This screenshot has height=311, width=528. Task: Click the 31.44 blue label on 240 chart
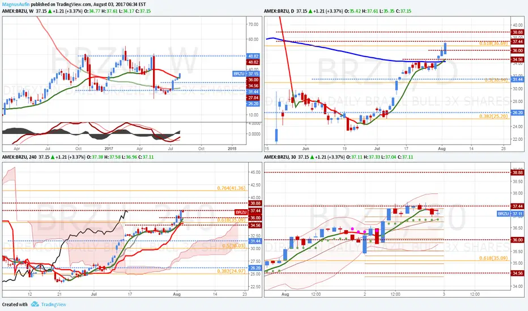[x=256, y=241]
